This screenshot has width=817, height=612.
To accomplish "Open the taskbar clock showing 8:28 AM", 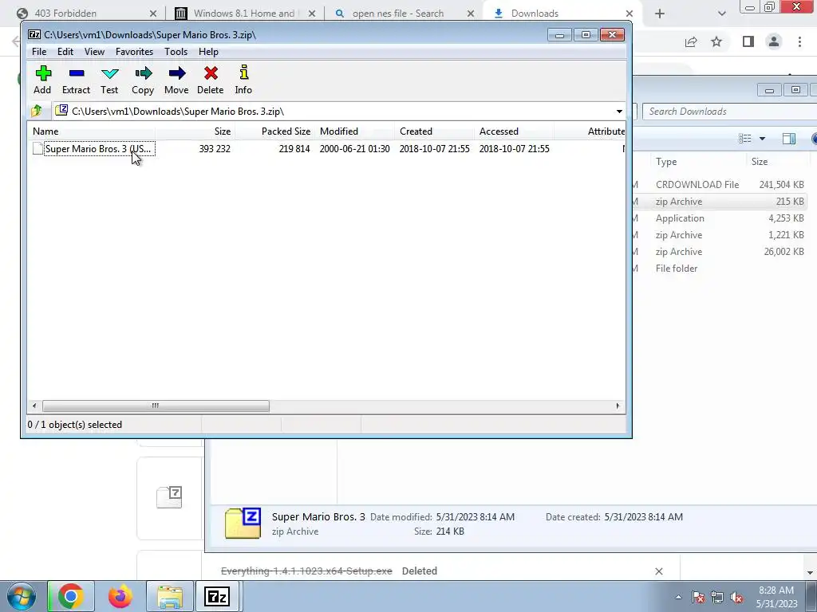I will (776, 597).
